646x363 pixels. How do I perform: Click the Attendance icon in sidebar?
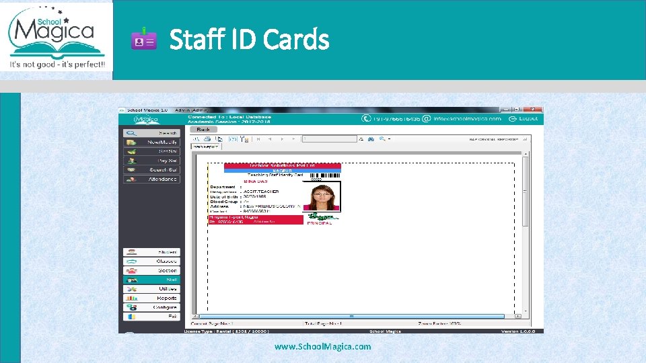(131, 179)
